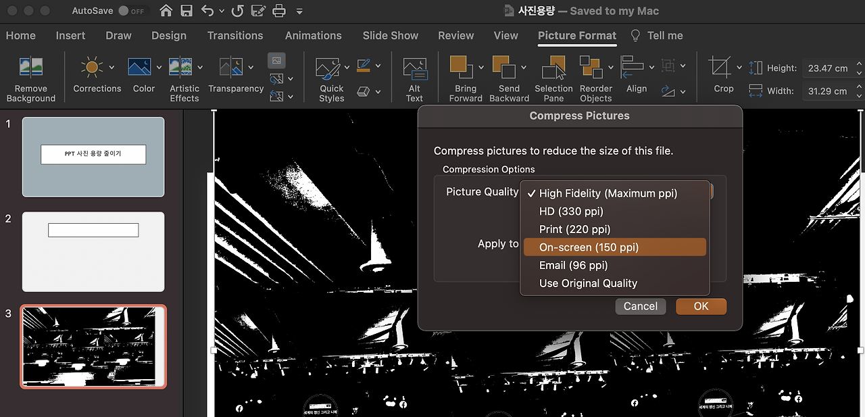Click the Change Picture icon
Screen dimensions: 865x417
pos(276,79)
